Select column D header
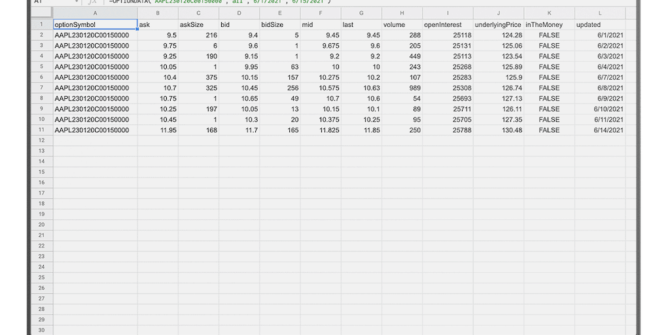Image resolution: width=670 pixels, height=335 pixels. [239, 13]
